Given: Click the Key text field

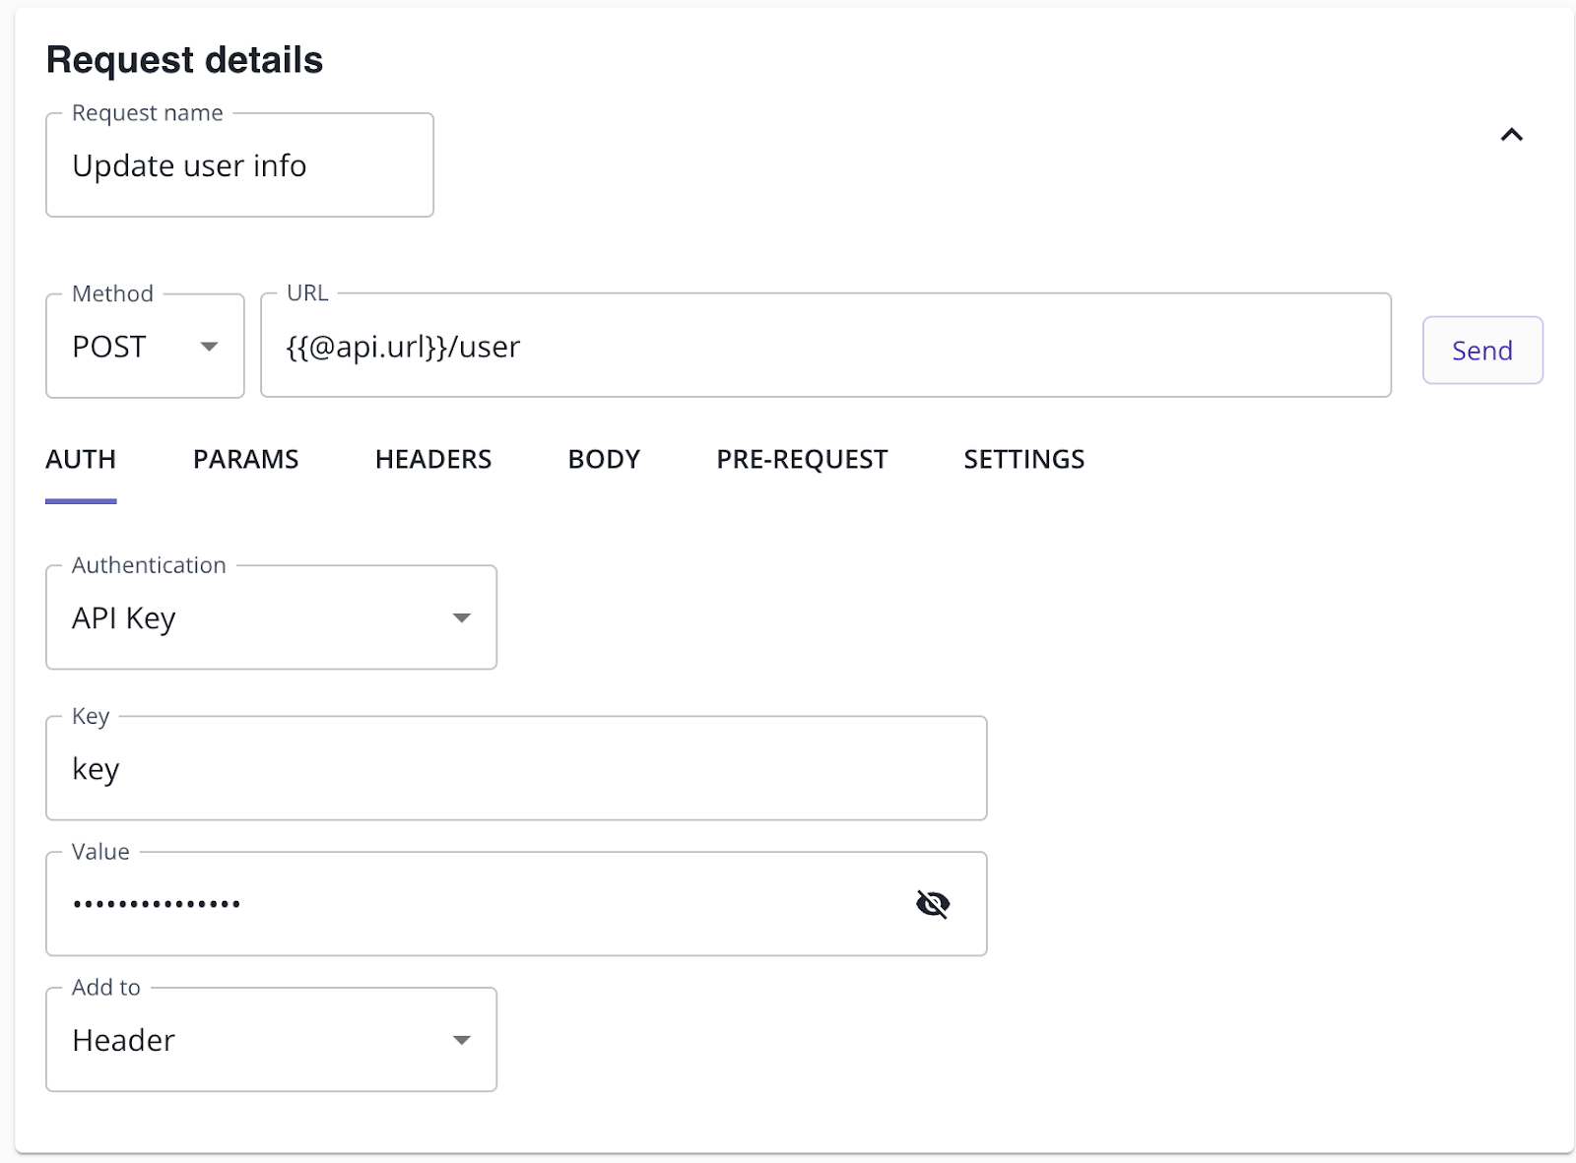Looking at the screenshot, I should 515,769.
